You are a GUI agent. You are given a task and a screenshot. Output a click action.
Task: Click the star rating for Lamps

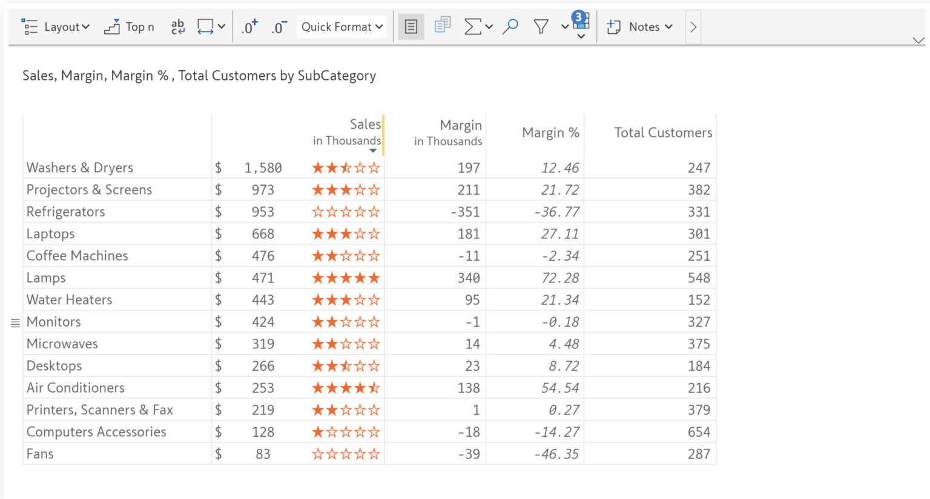click(346, 278)
